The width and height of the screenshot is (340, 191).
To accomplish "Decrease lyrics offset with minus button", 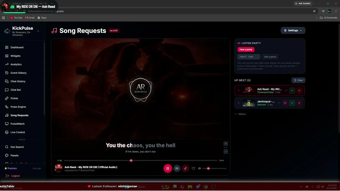I will (226, 152).
